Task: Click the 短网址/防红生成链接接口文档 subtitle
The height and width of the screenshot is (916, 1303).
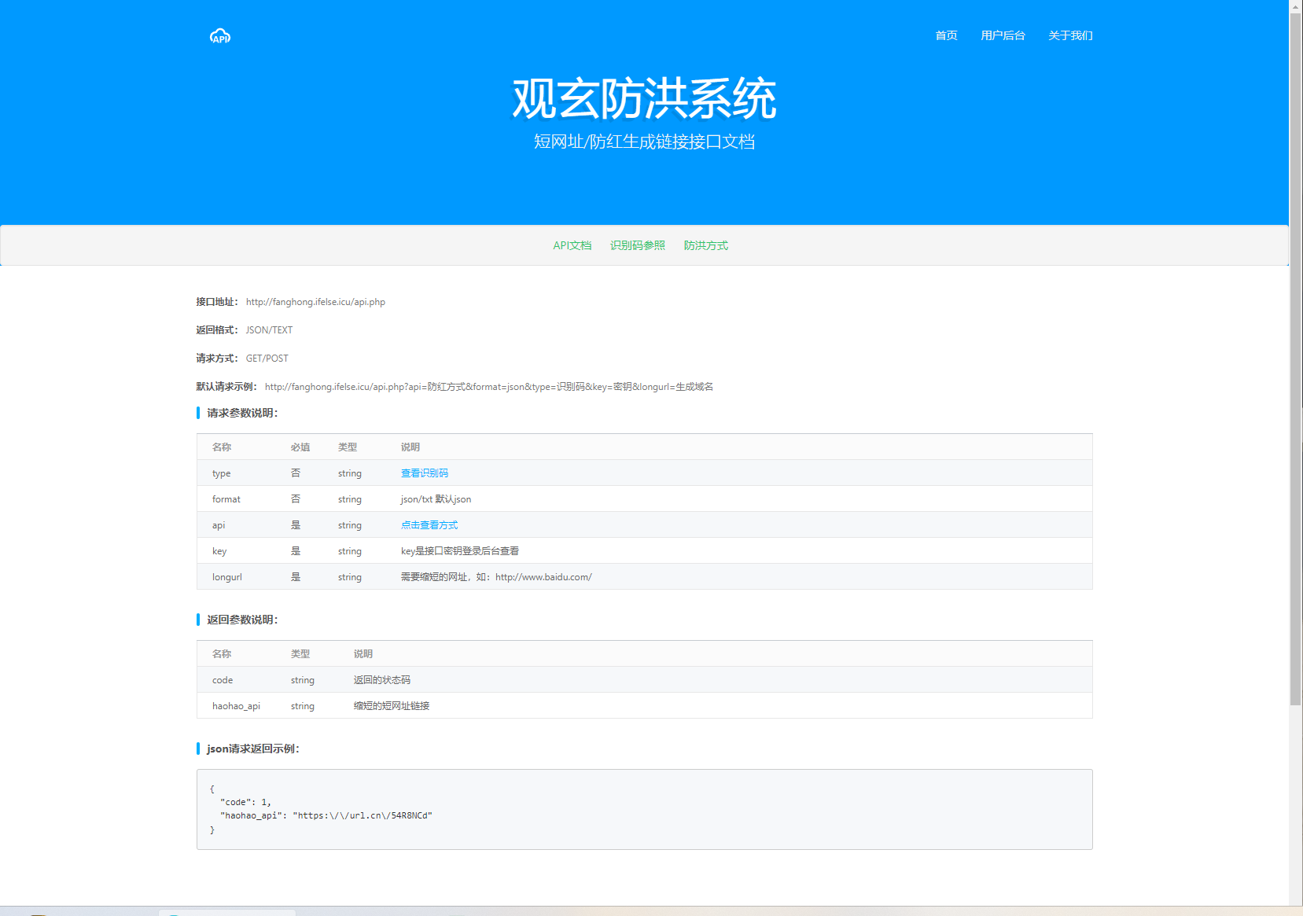Action: point(644,142)
